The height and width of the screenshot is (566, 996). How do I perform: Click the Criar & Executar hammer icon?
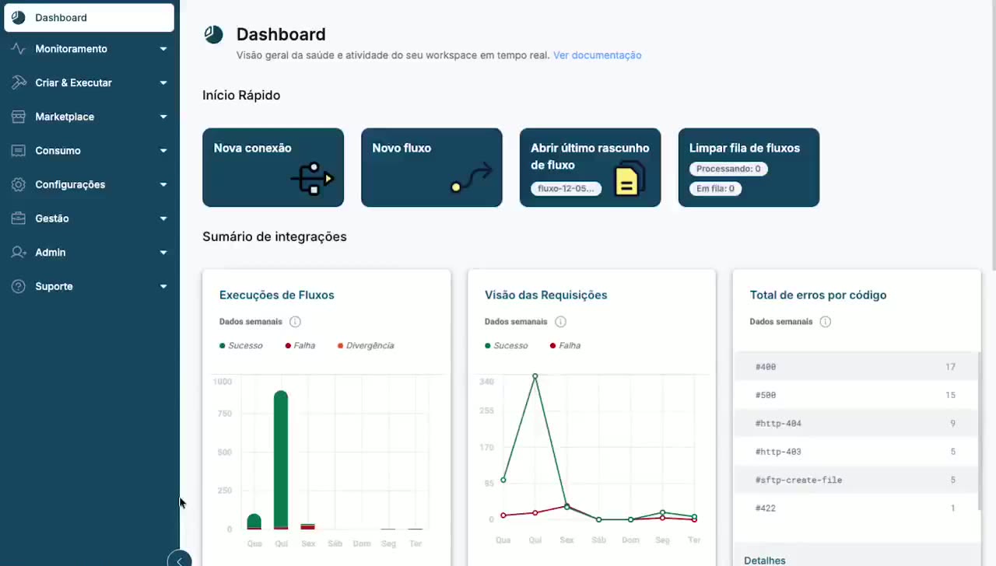click(x=19, y=82)
